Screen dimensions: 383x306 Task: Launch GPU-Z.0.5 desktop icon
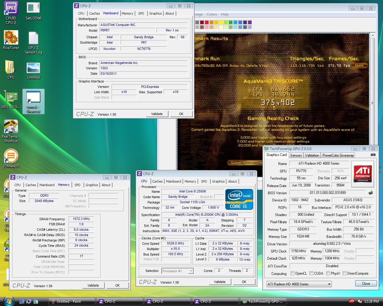11,100
